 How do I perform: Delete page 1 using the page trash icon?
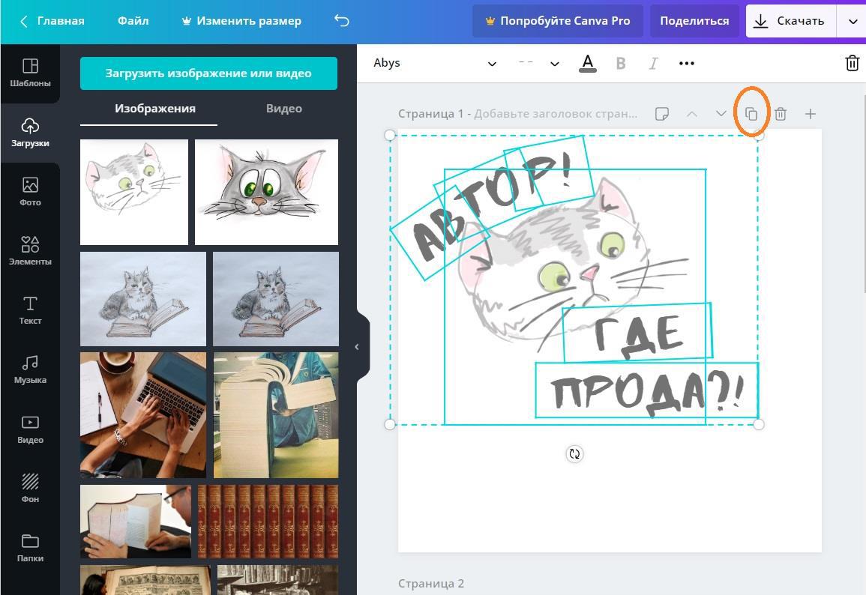pos(781,114)
